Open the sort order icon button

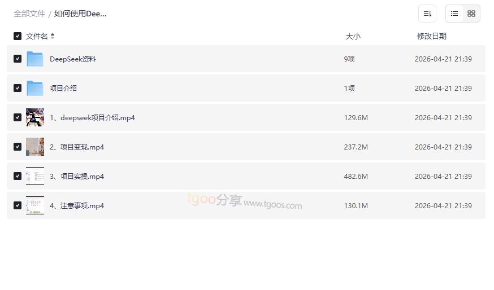point(427,14)
